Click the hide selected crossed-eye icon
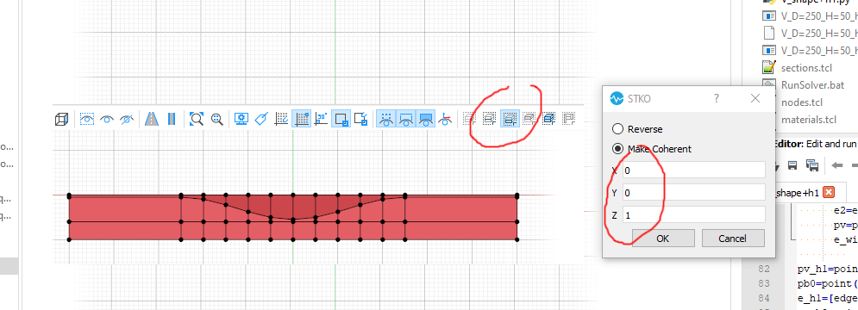The width and height of the screenshot is (858, 310). tap(127, 119)
